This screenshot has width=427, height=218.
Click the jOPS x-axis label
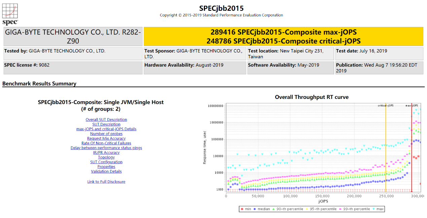tap(323, 201)
